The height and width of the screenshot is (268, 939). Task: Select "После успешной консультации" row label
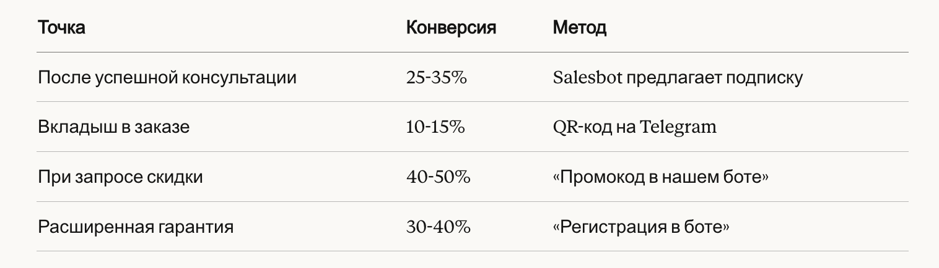[x=167, y=78]
